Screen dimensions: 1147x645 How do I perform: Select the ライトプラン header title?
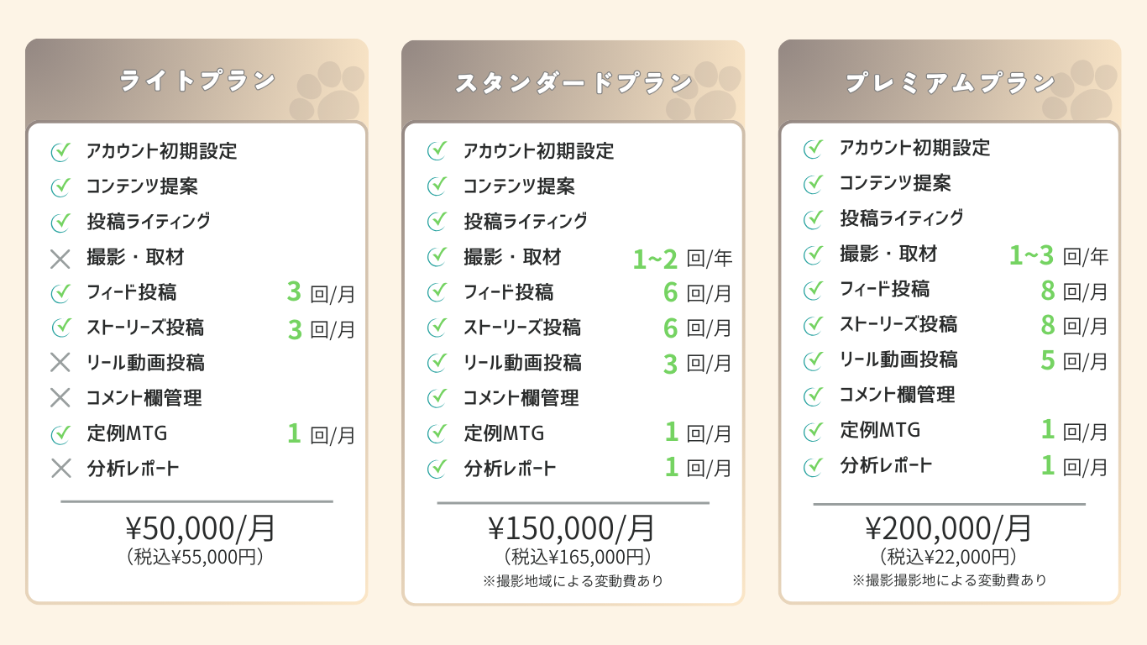197,81
